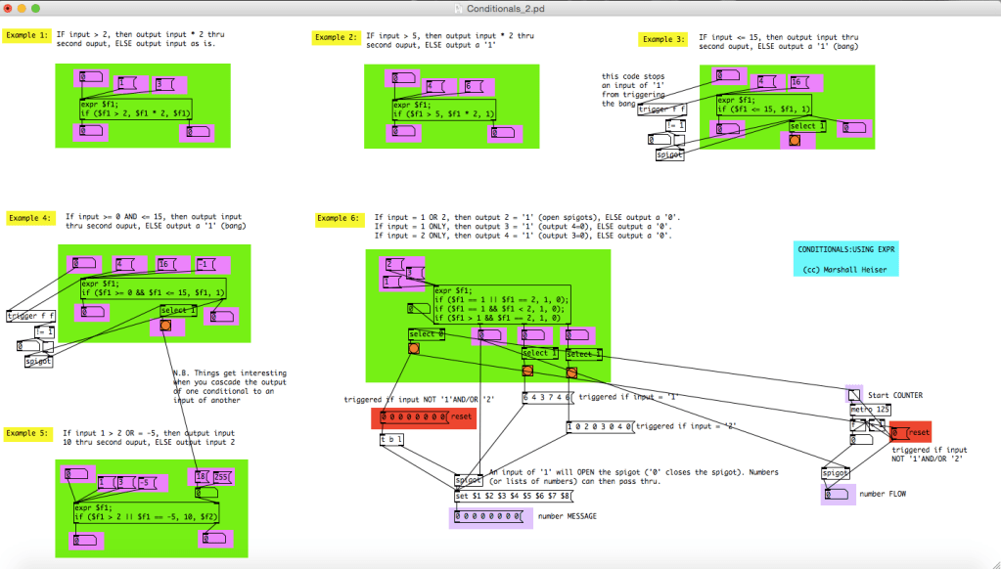Toggle the box above spigot in Example 3
1001x569 pixels.
tap(679, 141)
